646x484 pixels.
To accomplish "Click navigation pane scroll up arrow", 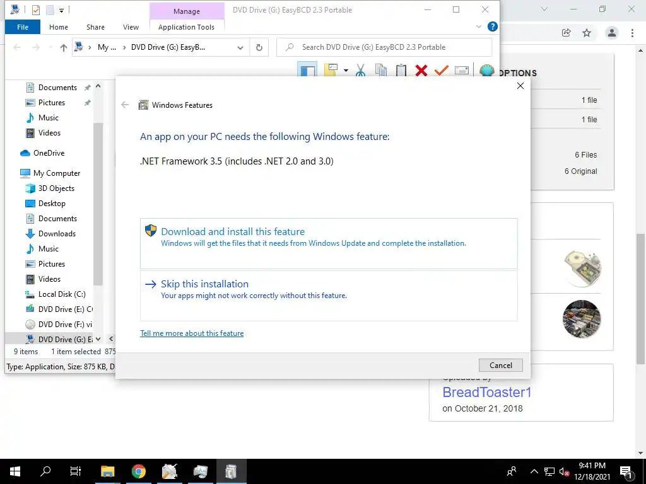I will point(98,86).
